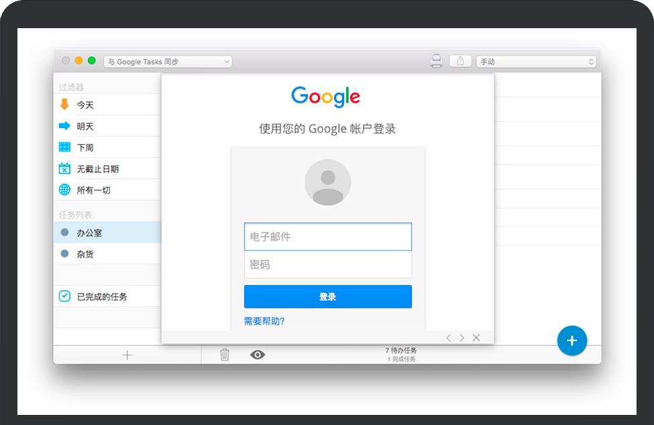The width and height of the screenshot is (654, 425).
Task: Click the blue right-arrow 明天 icon
Action: [x=64, y=125]
